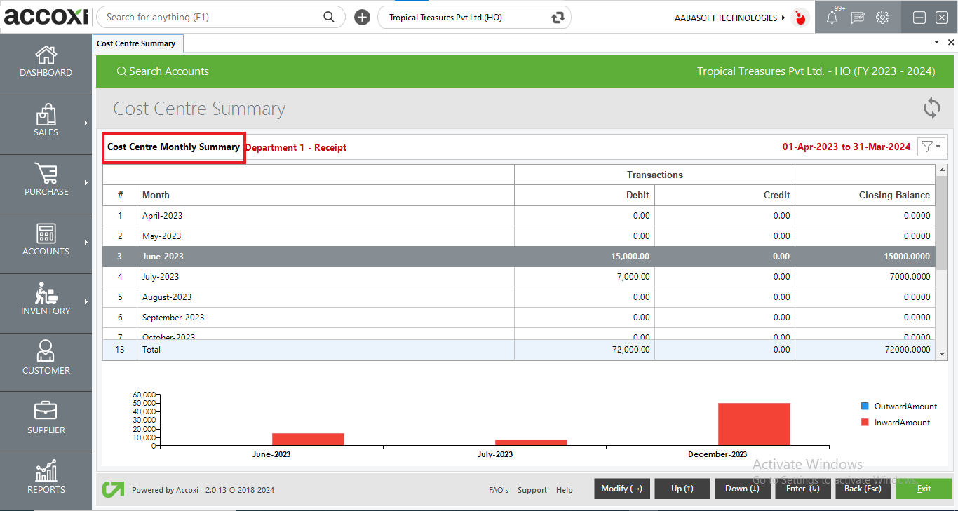Open the notifications bell
This screenshot has width=958, height=511.
(832, 17)
